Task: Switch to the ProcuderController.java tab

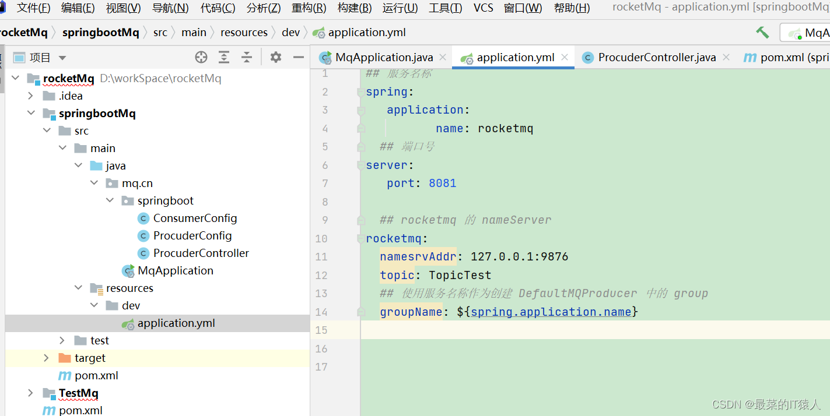Action: (x=656, y=57)
